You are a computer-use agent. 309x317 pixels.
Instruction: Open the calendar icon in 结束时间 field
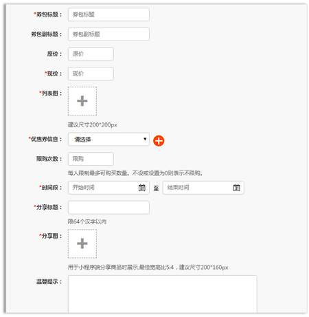[x=236, y=188]
